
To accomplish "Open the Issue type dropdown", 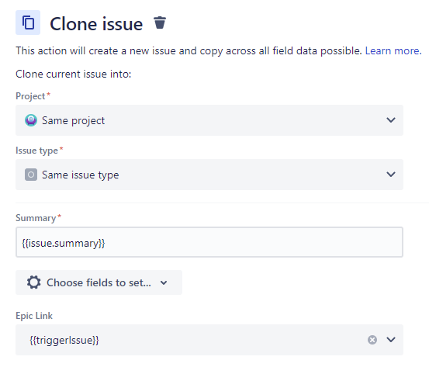I will coord(209,175).
